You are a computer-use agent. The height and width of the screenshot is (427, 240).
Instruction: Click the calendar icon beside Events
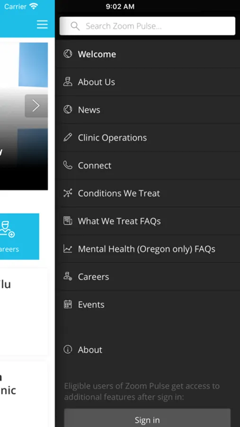68,304
